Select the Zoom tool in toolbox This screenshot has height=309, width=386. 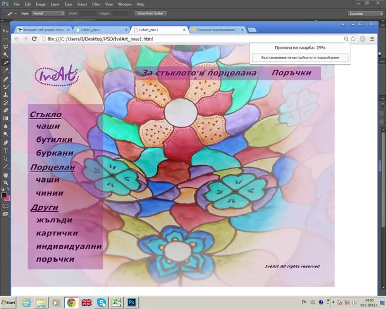click(6, 183)
